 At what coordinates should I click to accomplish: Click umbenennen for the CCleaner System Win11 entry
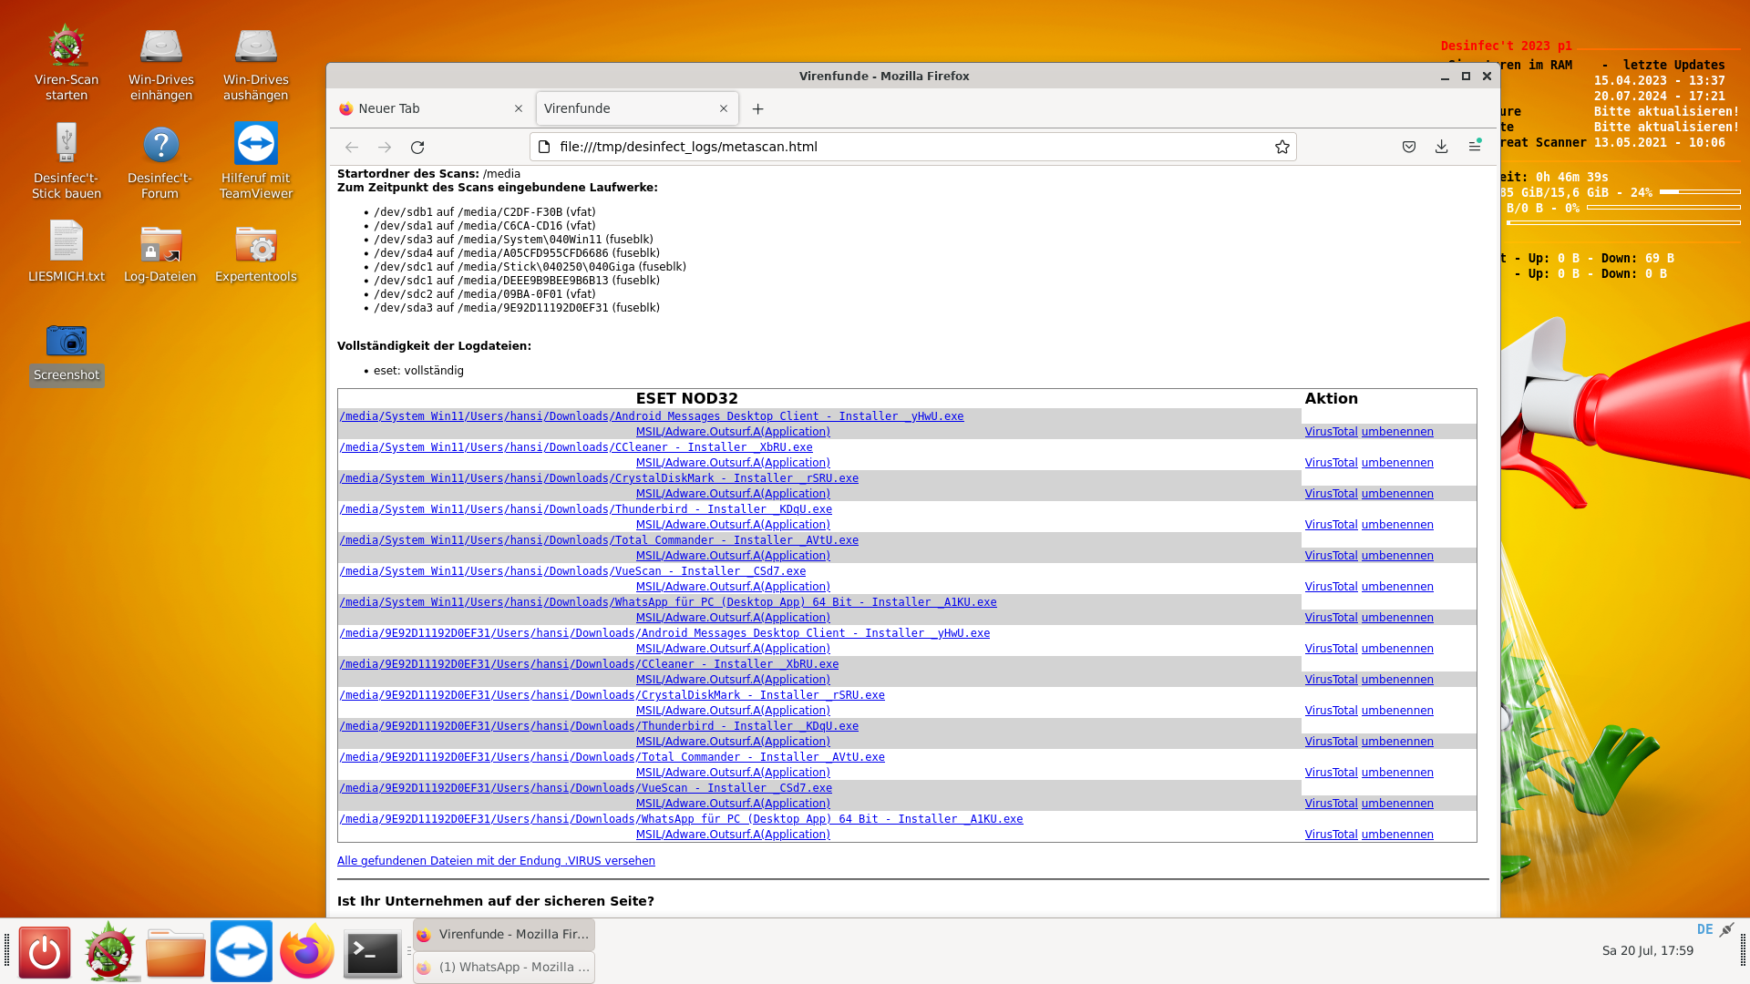1396,463
